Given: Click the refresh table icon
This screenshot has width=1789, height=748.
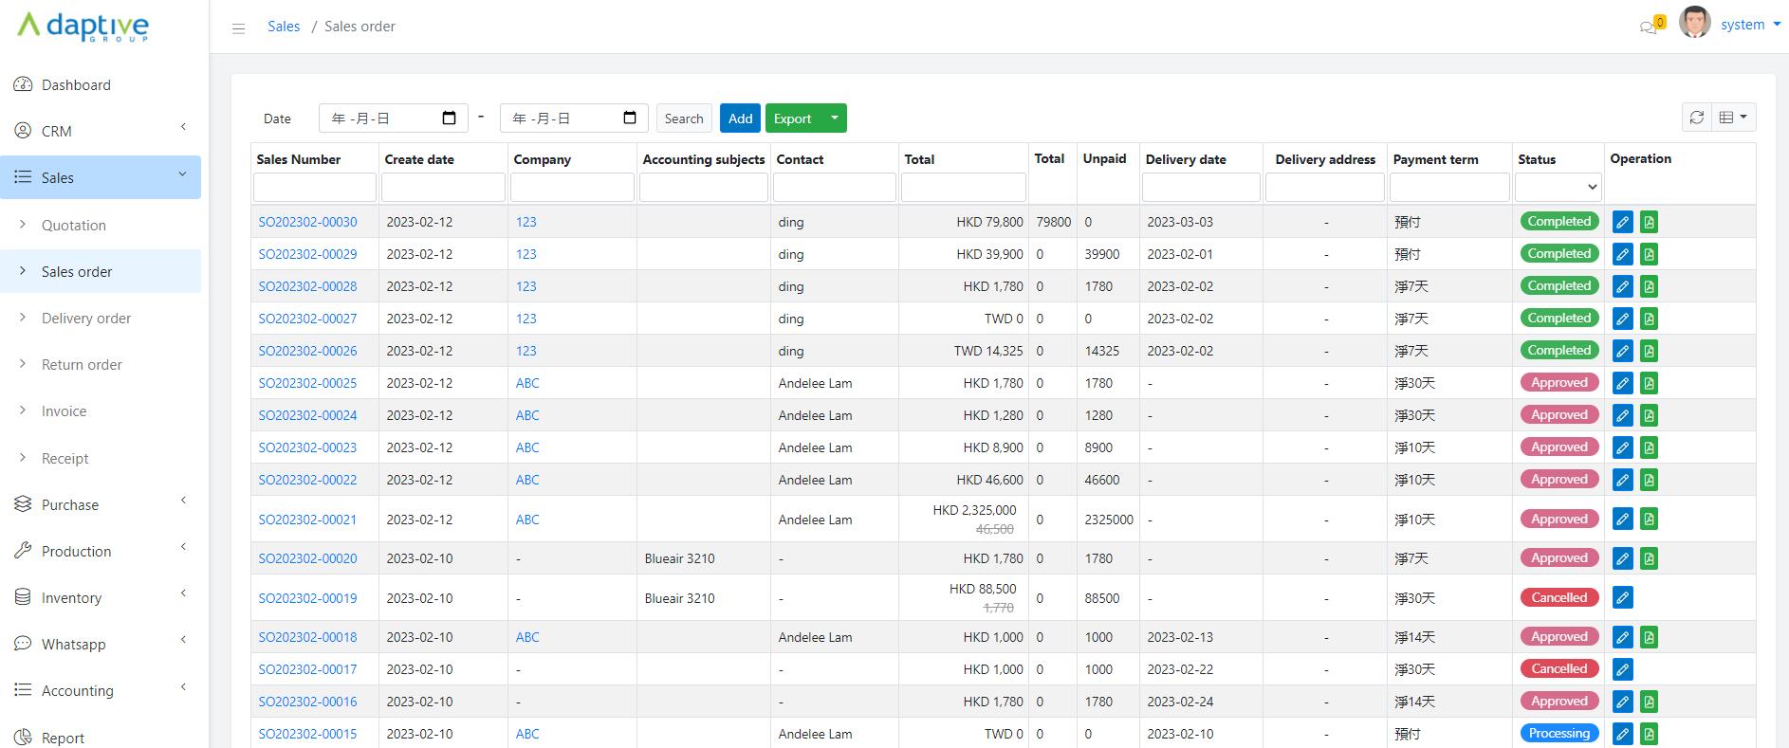Looking at the screenshot, I should pos(1697,118).
